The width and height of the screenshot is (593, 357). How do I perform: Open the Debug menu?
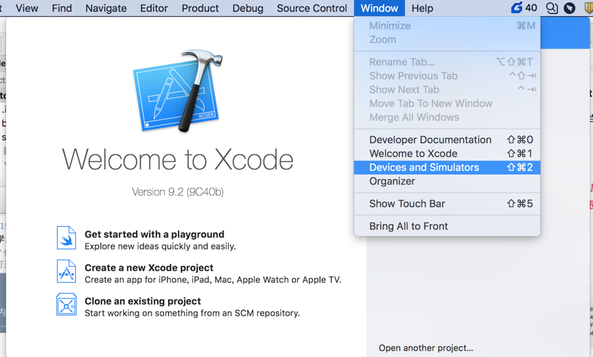[248, 8]
